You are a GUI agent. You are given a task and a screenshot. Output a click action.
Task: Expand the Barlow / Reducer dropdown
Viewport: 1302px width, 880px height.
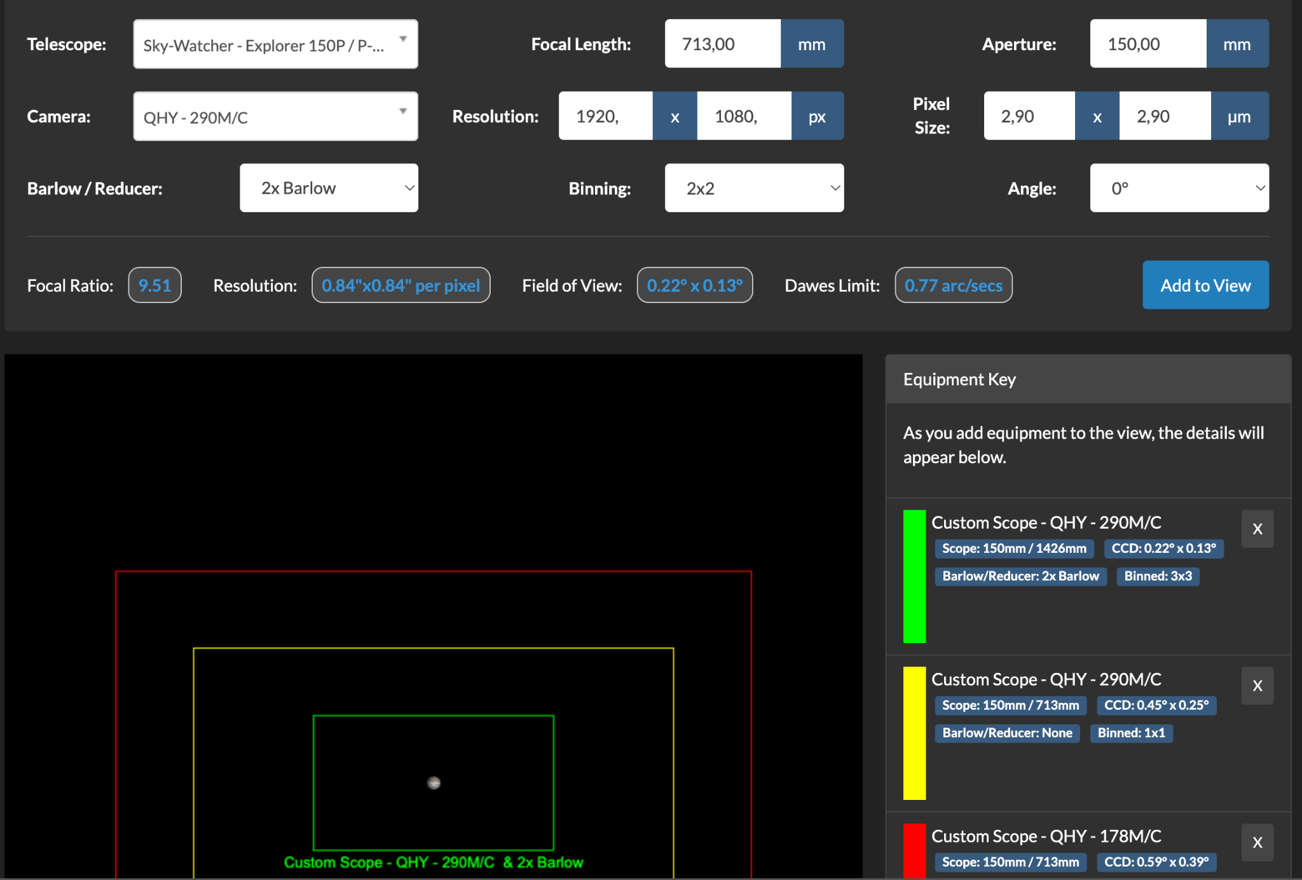coord(329,188)
